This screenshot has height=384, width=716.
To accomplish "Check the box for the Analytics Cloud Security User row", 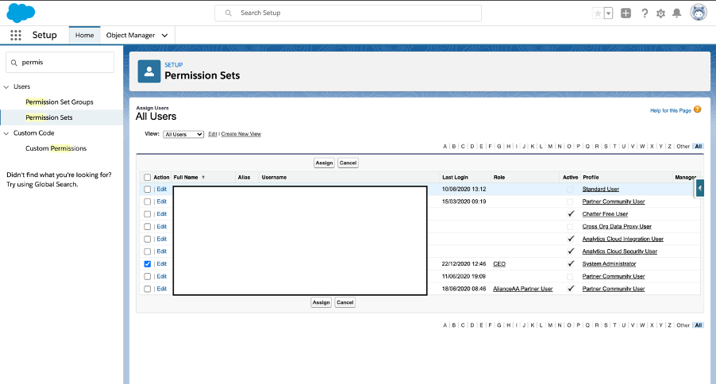I will 147,252.
